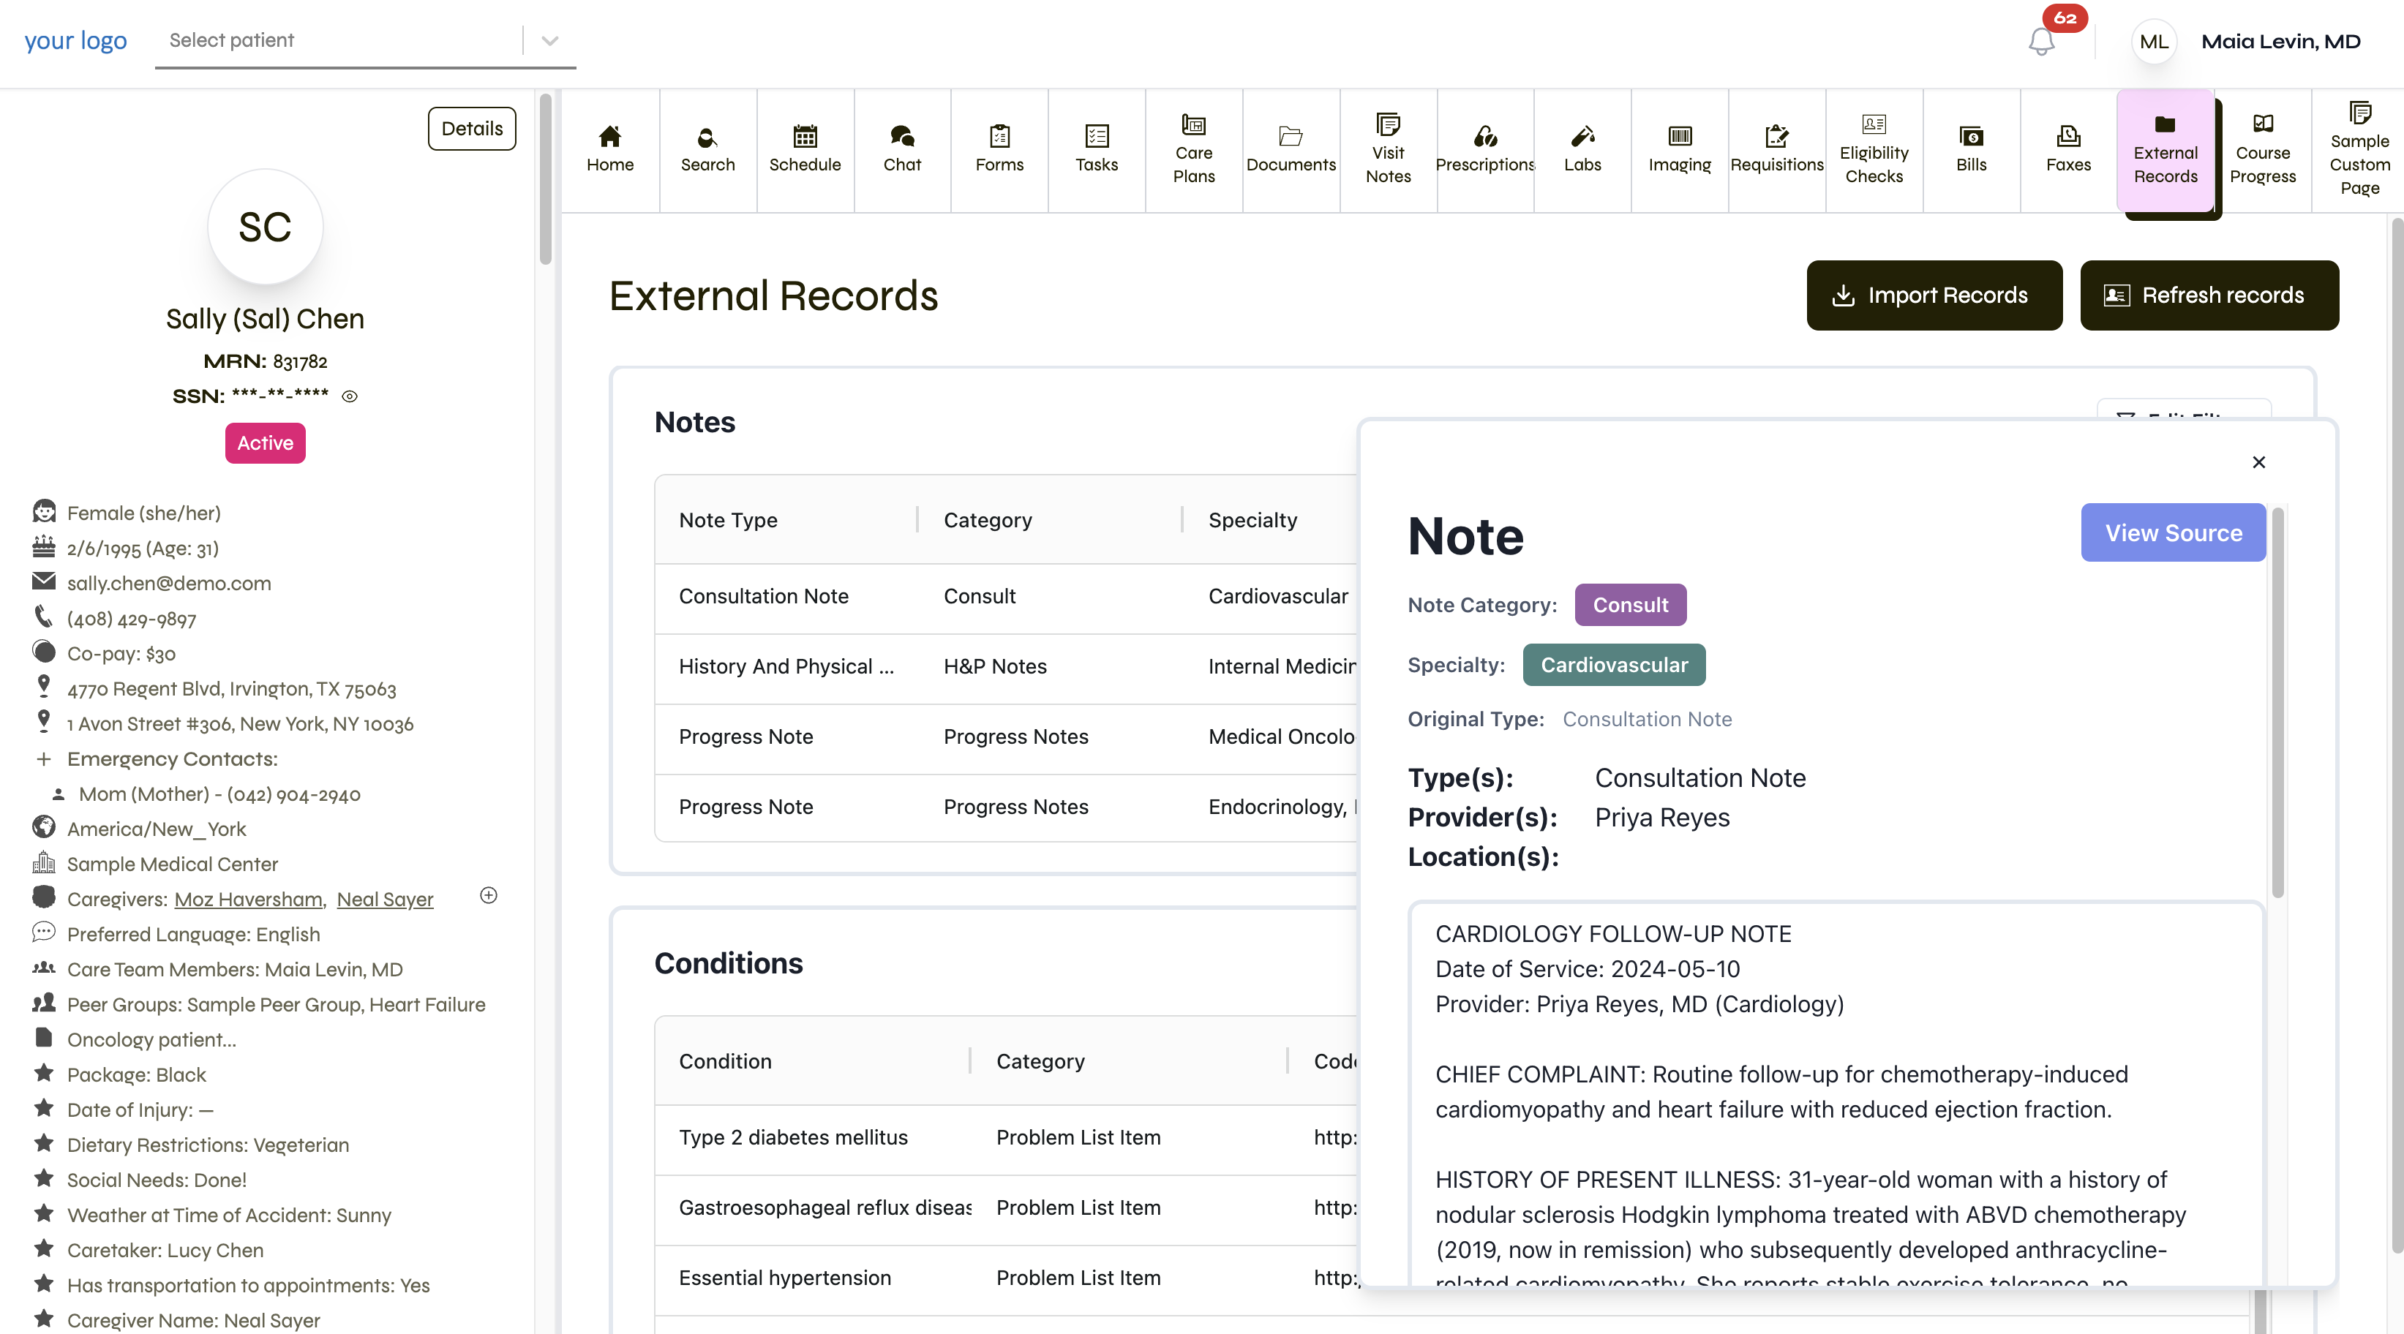Click the phone number (408) 429-9897
This screenshot has width=2404, height=1334.
132,619
